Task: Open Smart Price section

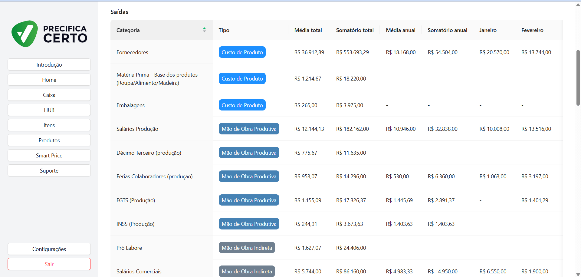Action: [x=49, y=156]
